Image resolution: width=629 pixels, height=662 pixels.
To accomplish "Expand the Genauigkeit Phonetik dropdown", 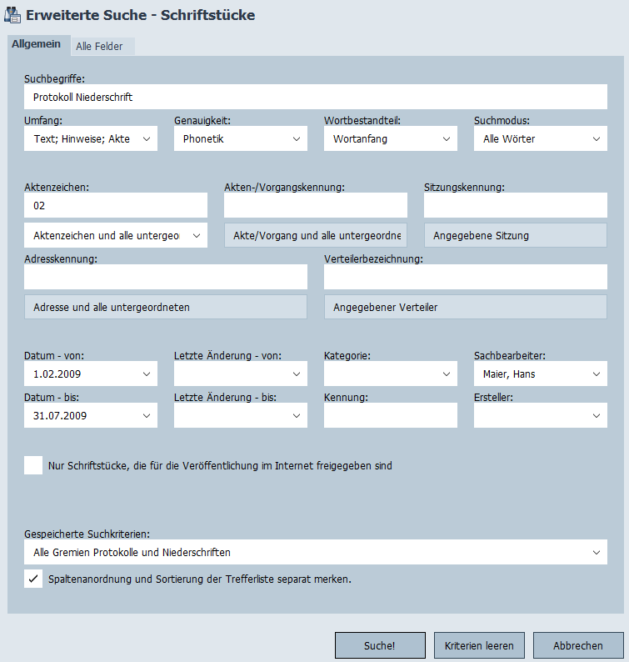I will click(240, 139).
